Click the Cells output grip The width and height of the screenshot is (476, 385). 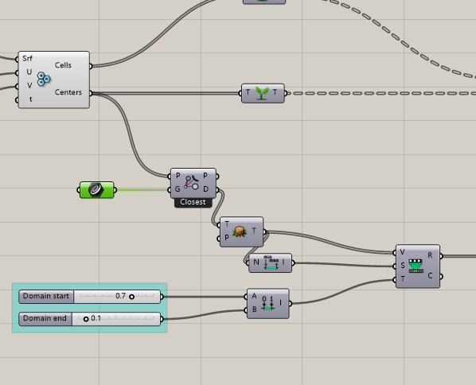(91, 66)
